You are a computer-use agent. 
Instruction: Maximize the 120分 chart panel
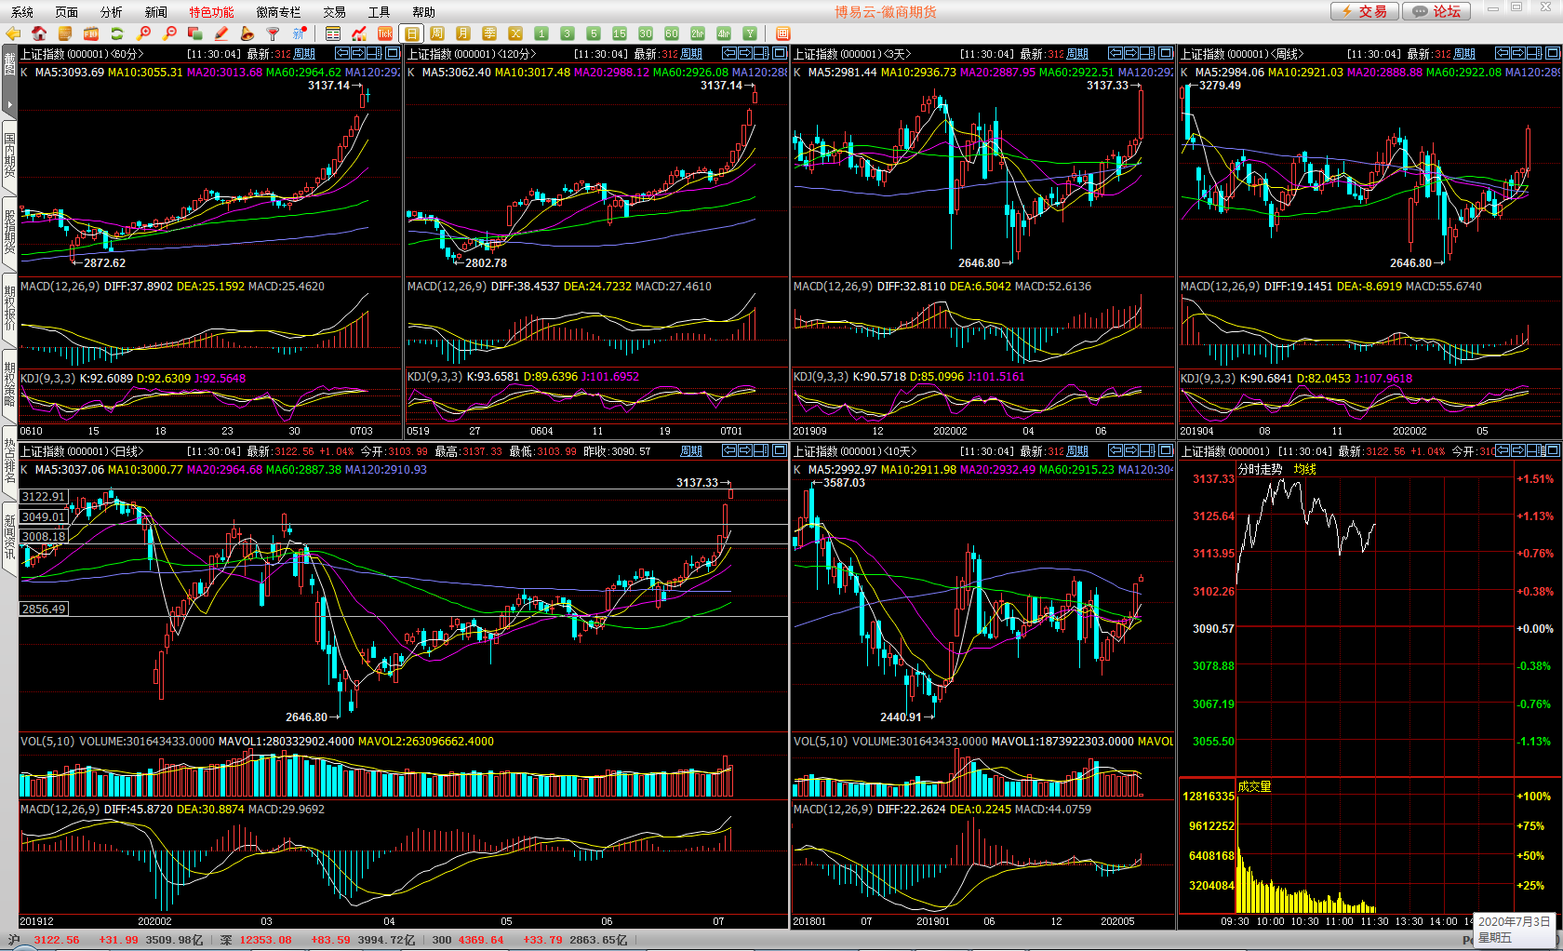tap(780, 53)
